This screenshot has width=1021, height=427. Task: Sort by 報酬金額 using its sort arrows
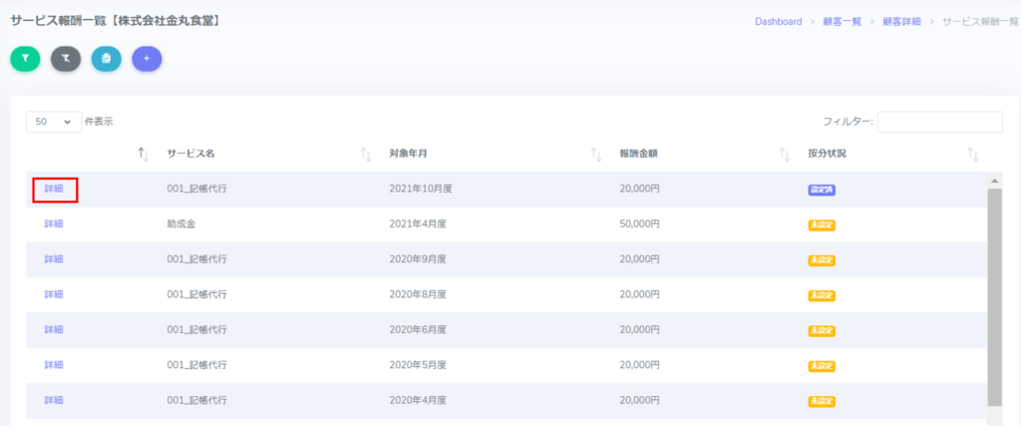(x=784, y=154)
